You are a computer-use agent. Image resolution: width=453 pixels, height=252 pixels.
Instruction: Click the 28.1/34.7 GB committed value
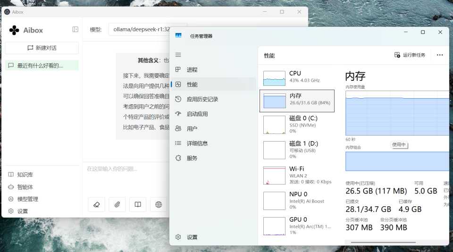pyautogui.click(x=368, y=209)
